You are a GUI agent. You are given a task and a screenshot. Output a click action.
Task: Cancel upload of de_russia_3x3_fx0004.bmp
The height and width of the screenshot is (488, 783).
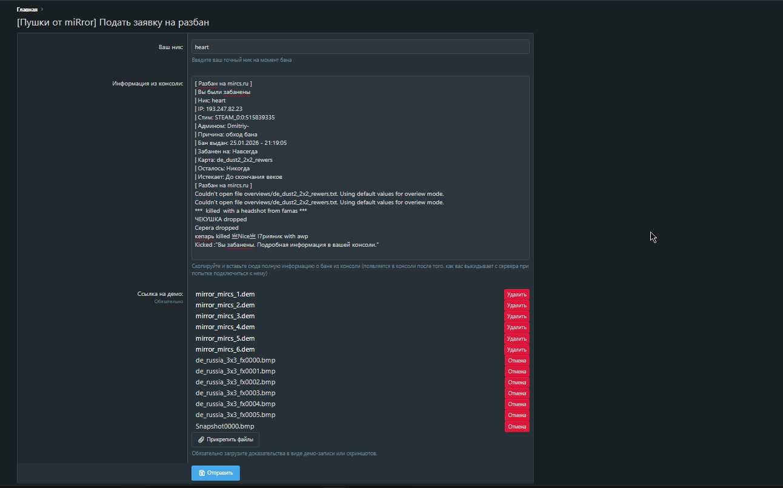tap(516, 404)
